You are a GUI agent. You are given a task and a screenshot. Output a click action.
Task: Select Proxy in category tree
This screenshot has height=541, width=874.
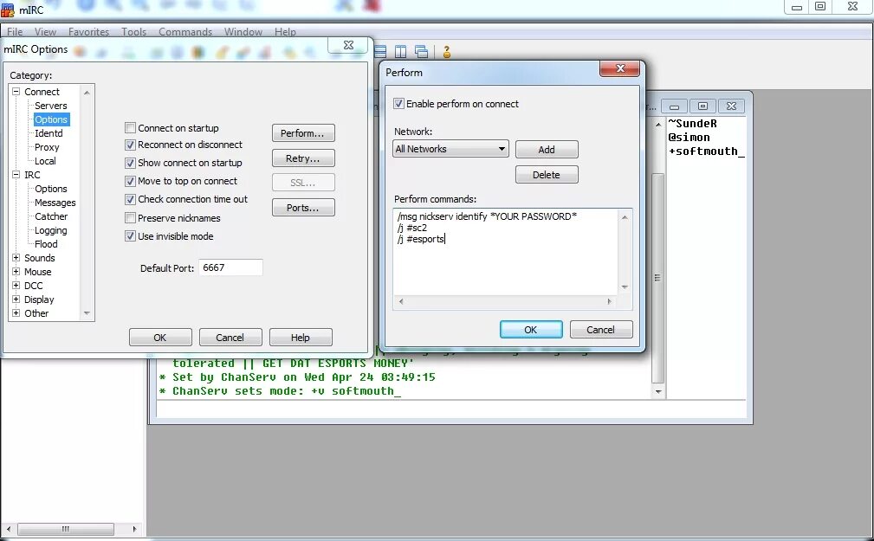point(47,147)
